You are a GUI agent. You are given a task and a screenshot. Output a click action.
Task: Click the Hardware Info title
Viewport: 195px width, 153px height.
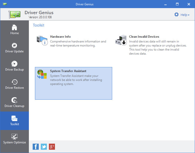click(x=61, y=37)
